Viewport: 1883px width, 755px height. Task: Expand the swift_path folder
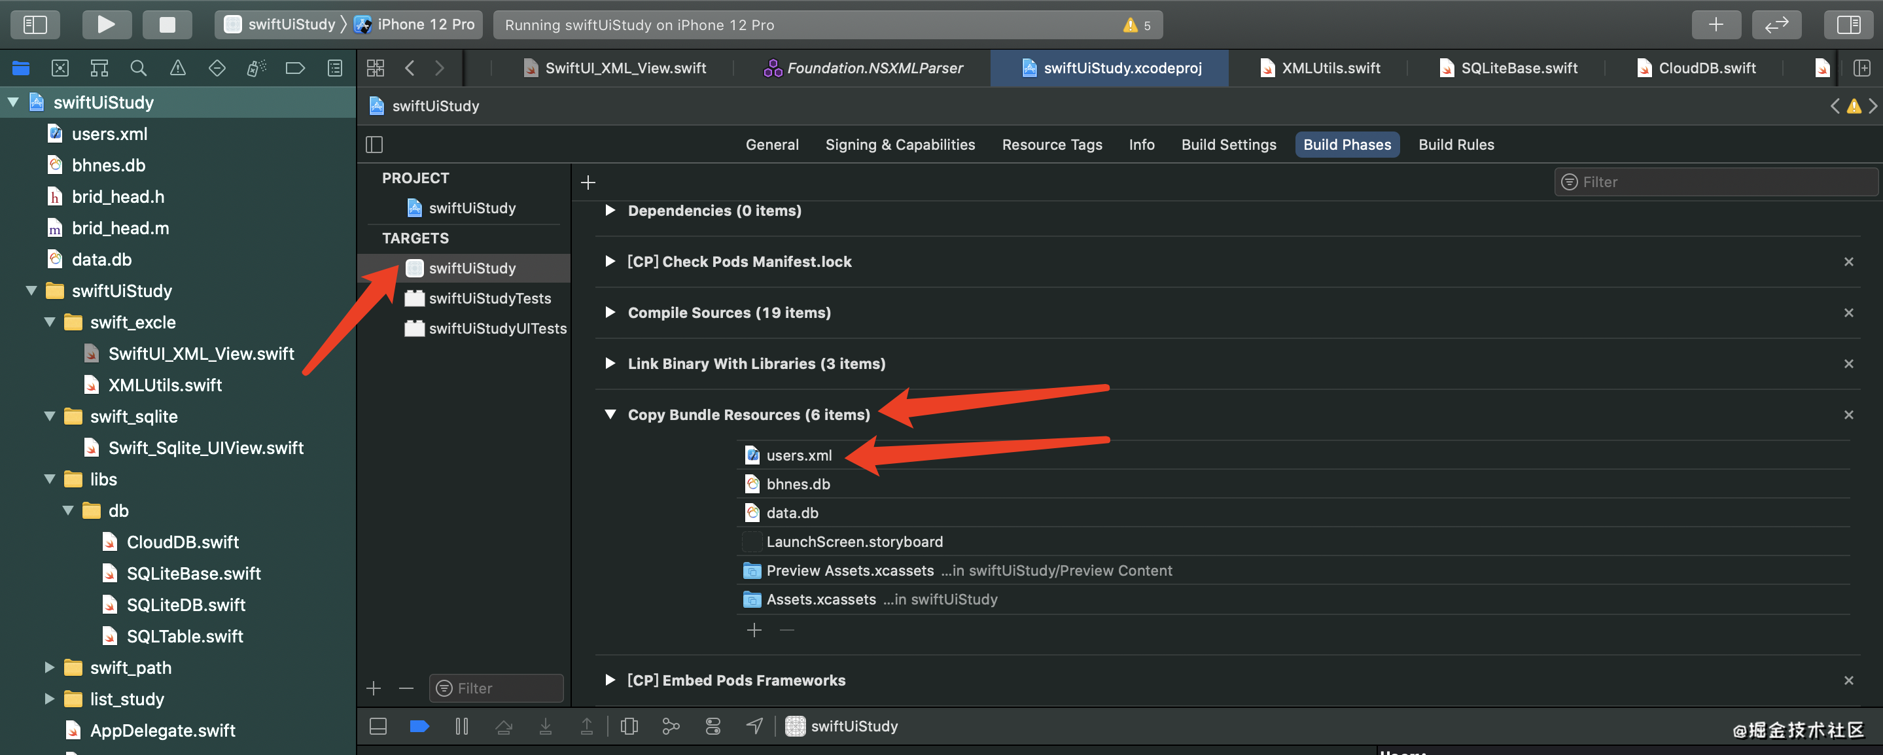[x=50, y=667]
